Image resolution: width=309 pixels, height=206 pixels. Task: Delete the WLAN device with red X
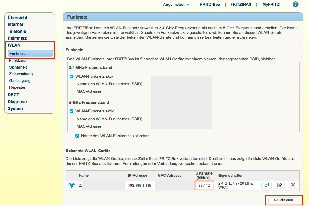tap(293, 185)
